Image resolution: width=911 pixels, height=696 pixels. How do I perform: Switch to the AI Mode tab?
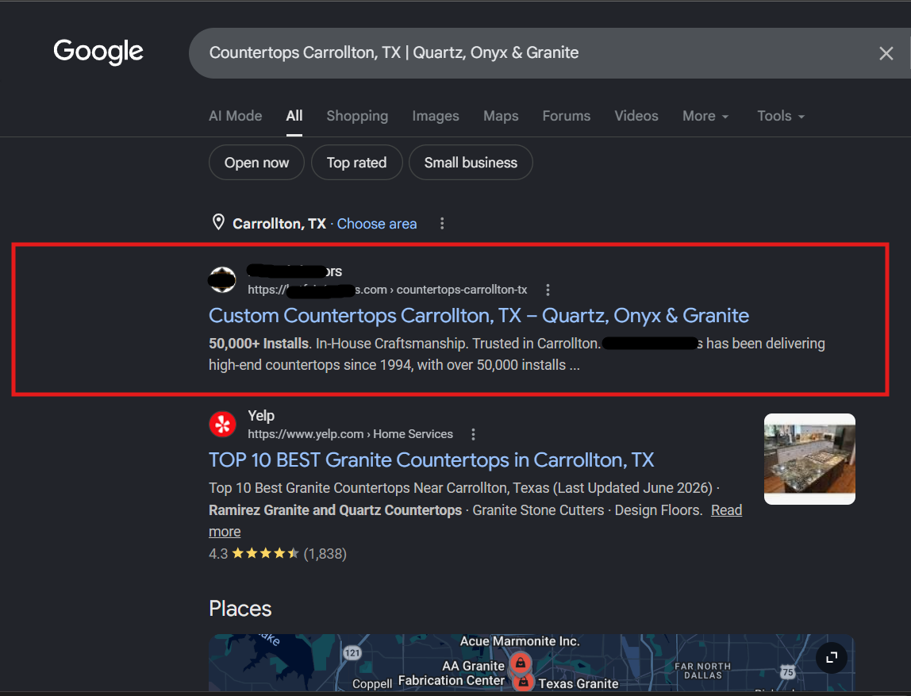[x=236, y=116]
